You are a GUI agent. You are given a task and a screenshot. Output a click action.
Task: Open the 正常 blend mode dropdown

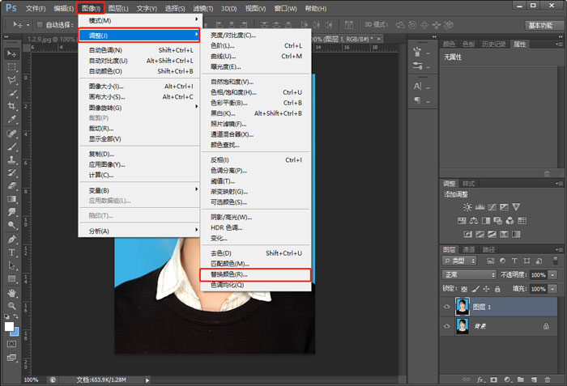[470, 275]
